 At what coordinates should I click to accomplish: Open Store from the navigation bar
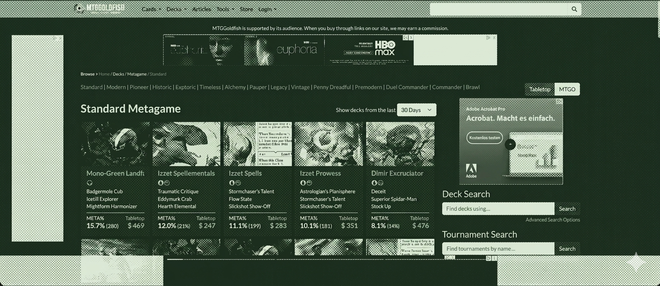click(246, 9)
